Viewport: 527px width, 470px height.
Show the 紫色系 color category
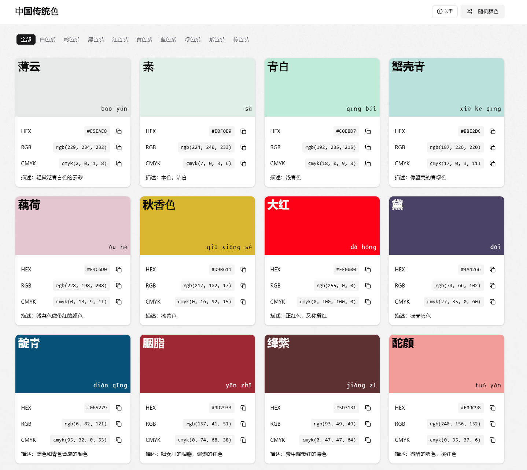point(217,40)
